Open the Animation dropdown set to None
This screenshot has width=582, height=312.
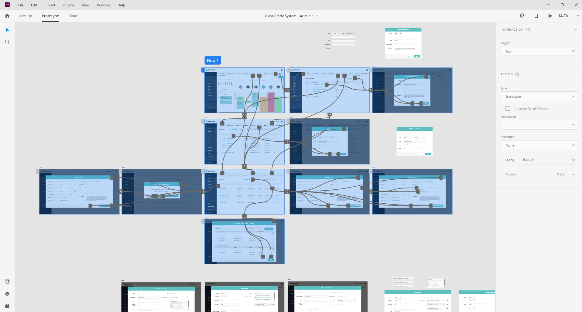pos(539,145)
